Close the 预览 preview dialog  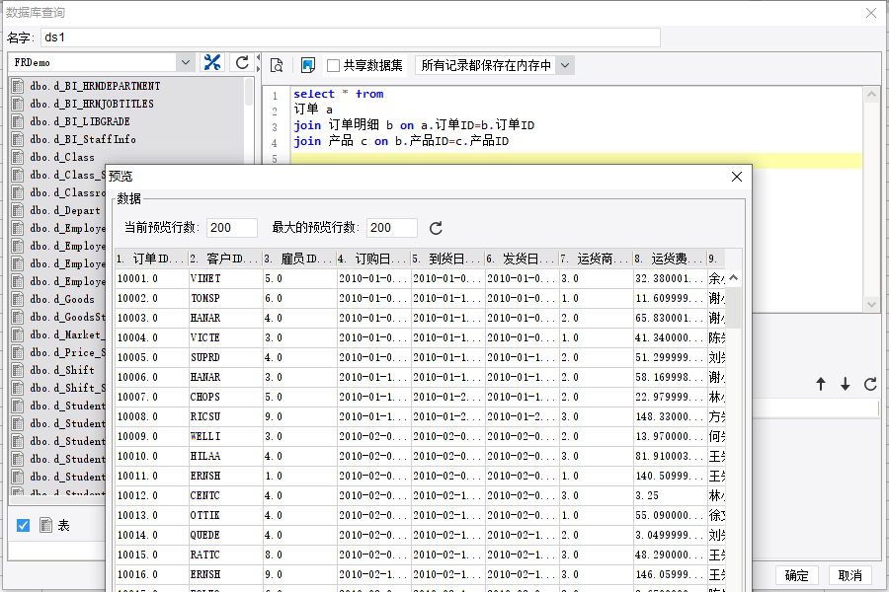pyautogui.click(x=737, y=177)
